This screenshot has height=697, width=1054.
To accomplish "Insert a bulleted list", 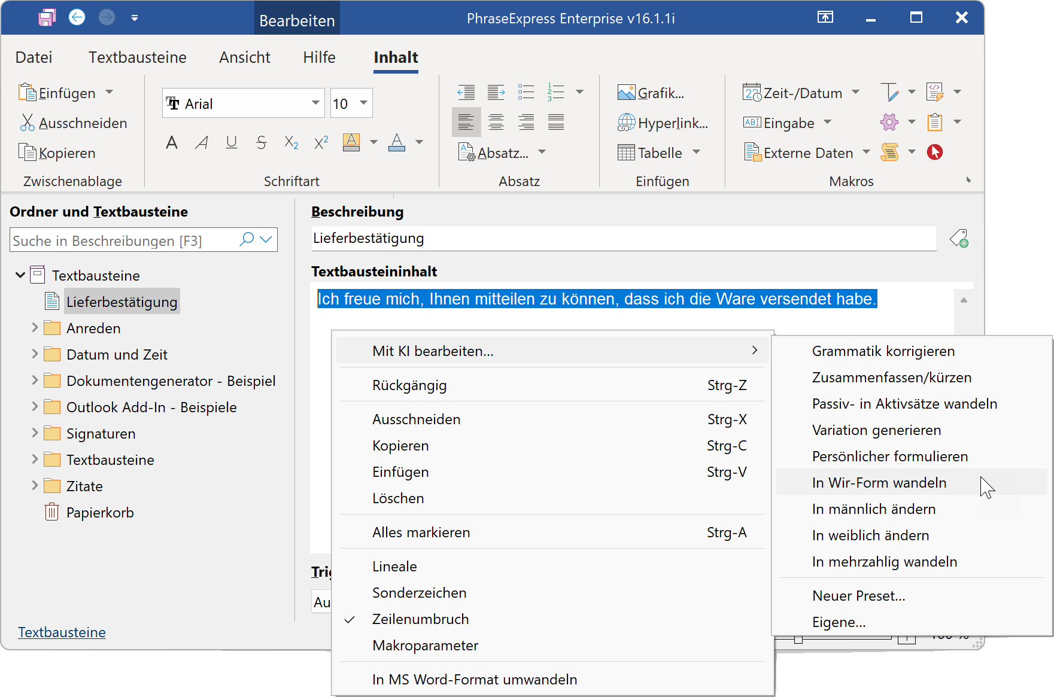I will pos(526,92).
